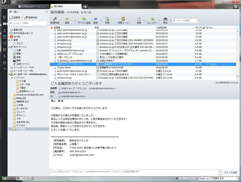The image size is (241, 182).
Task: Open the メールサーバー OCN account
Action: (24, 67)
